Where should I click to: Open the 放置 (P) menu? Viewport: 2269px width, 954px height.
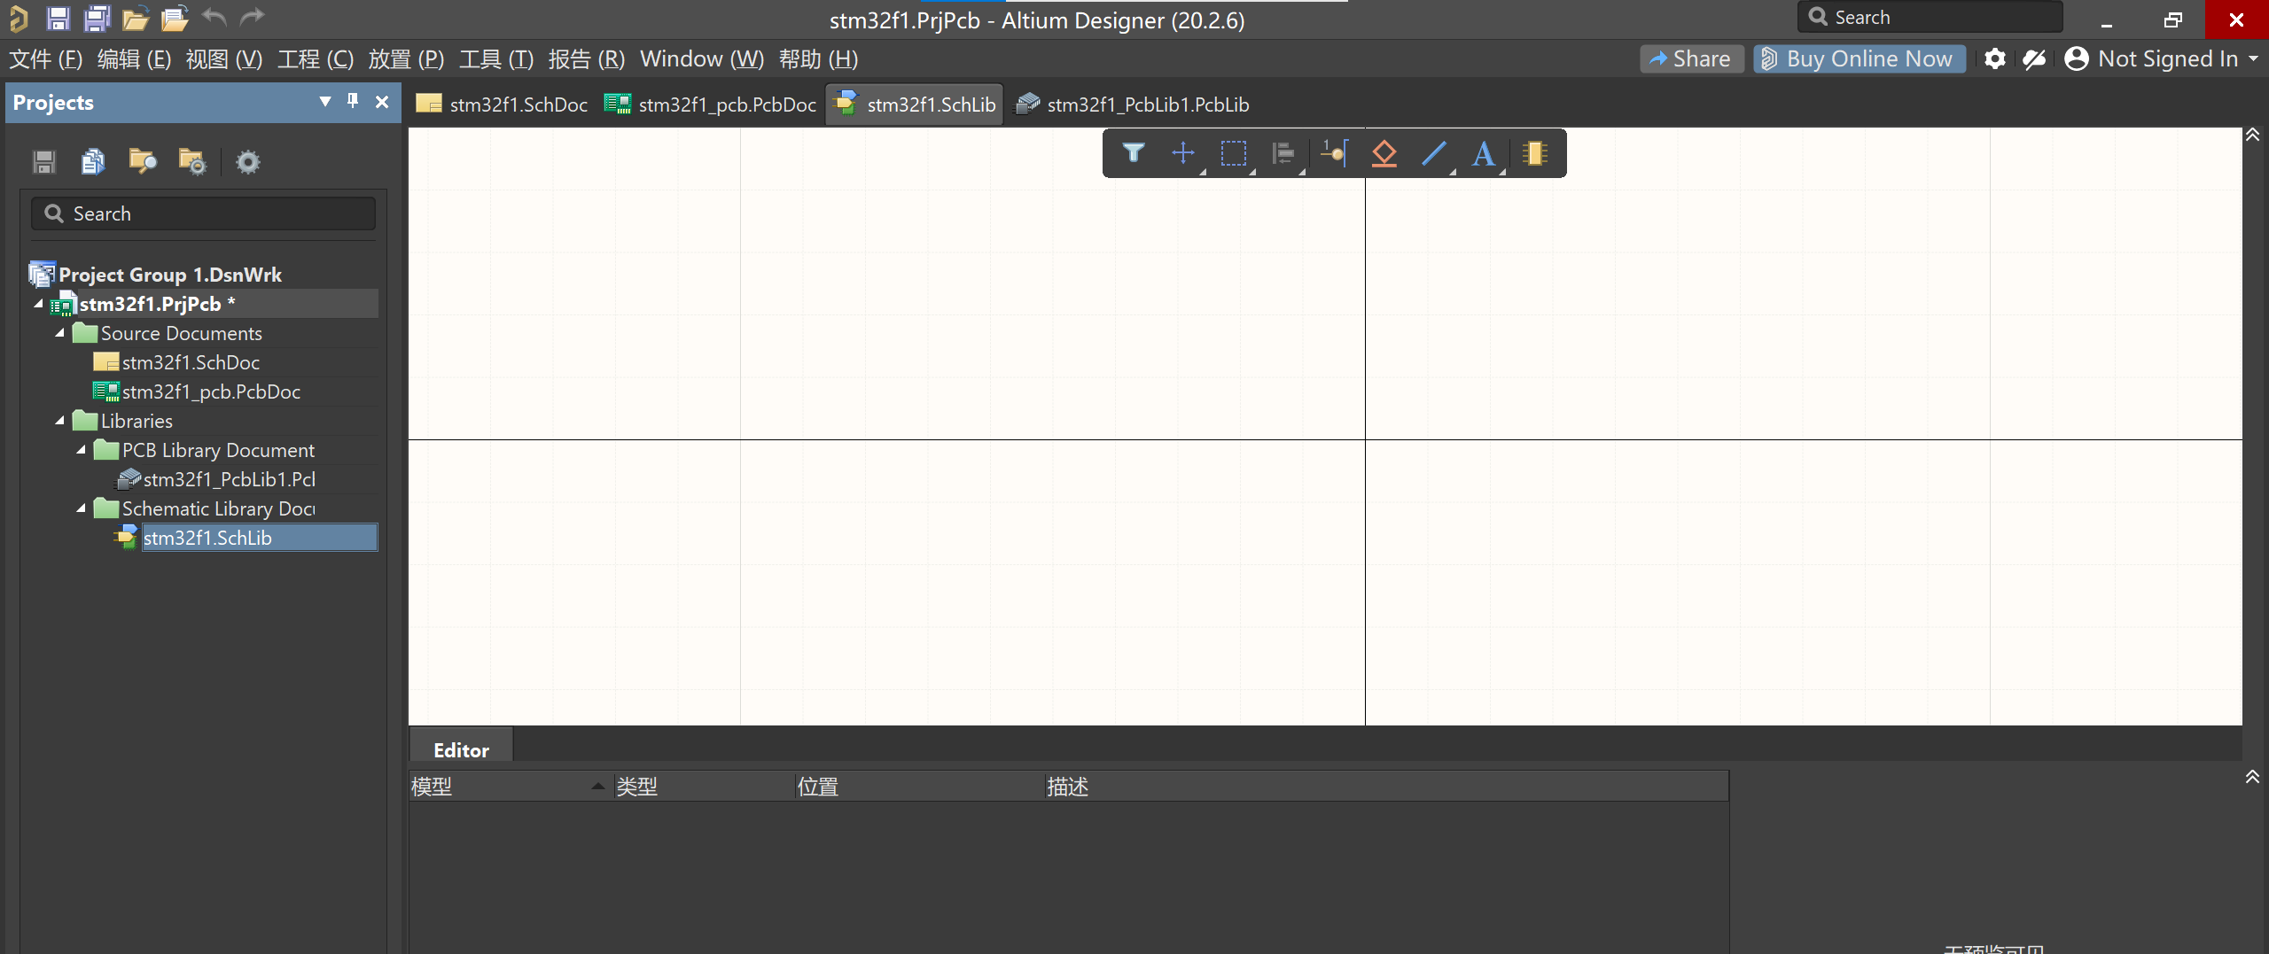coord(406,59)
